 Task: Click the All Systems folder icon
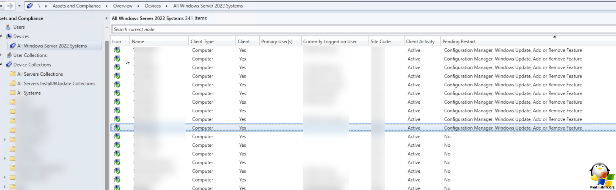[13, 93]
